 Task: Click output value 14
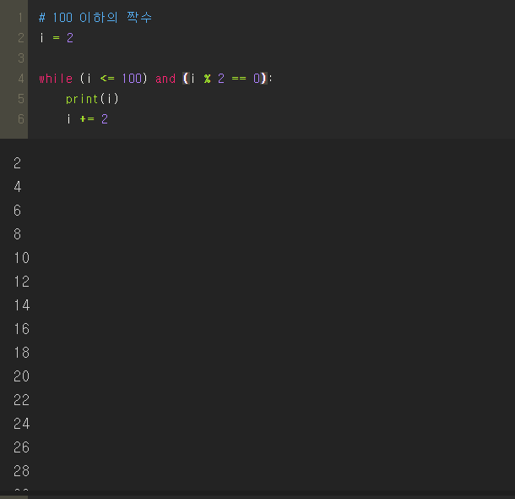(x=22, y=305)
